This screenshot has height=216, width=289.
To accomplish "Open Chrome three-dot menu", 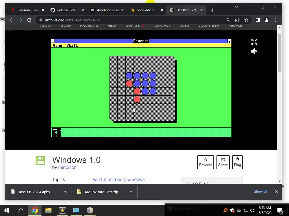I will point(276,20).
